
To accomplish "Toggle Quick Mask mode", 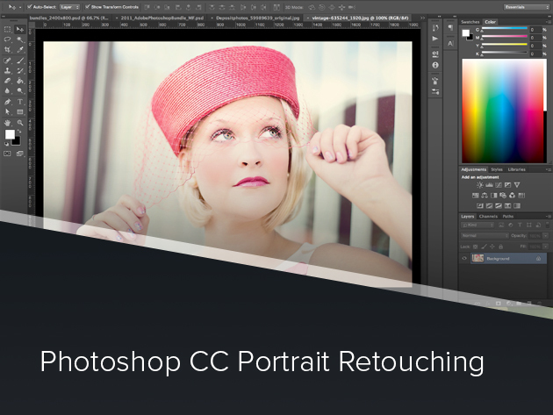I will (x=7, y=154).
